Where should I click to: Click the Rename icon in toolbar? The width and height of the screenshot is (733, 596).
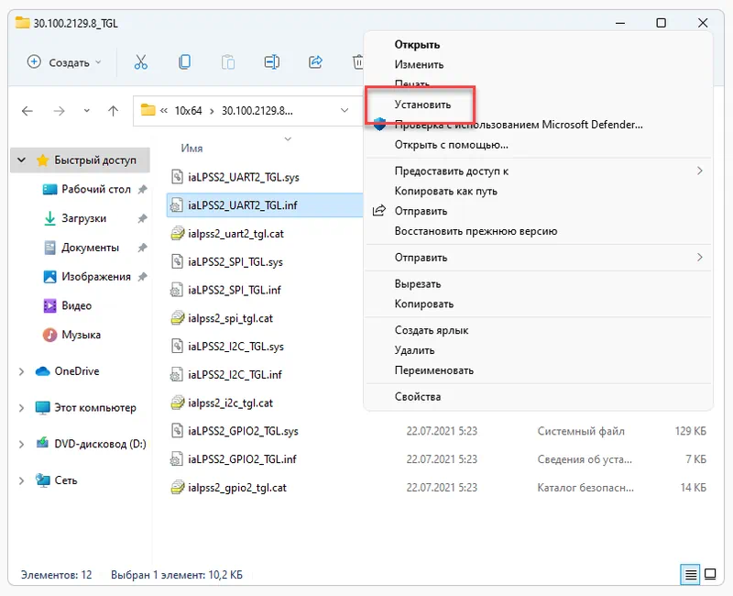tap(271, 62)
